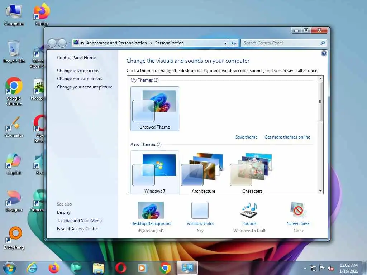Viewport: 367px width, 275px height.
Task: Click Get more themes online link
Action: tap(287, 137)
